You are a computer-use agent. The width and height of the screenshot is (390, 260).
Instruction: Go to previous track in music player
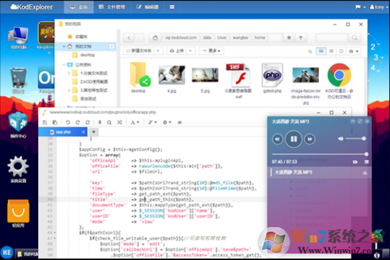click(278, 139)
